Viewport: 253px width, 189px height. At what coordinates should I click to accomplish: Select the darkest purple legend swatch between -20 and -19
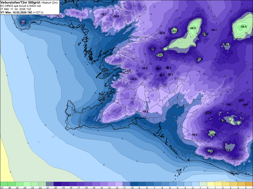(x=57, y=184)
